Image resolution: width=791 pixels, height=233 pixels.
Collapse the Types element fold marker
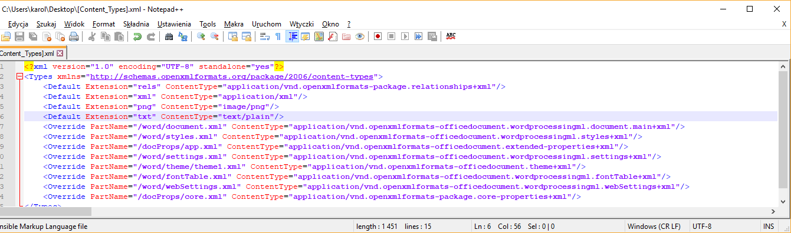(x=19, y=76)
